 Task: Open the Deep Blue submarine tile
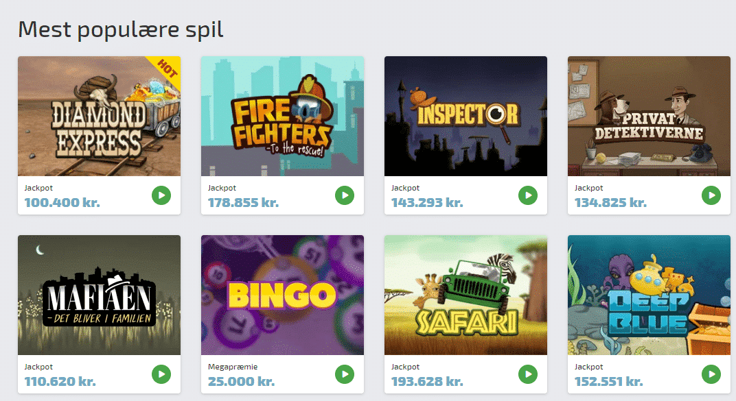click(x=648, y=294)
